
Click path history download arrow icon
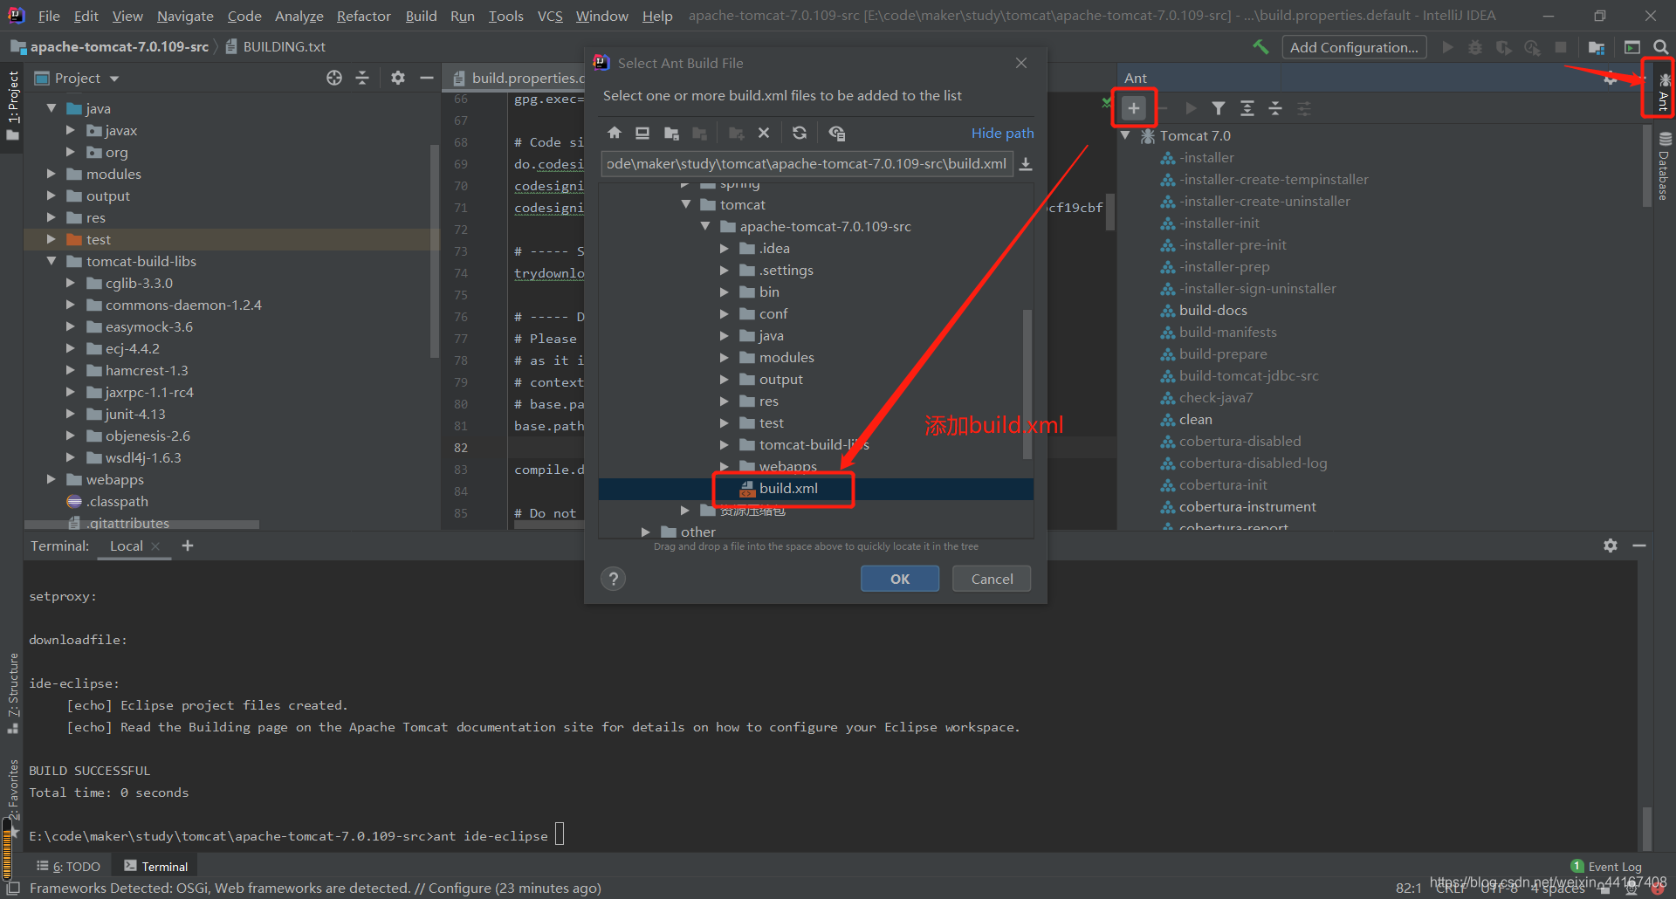click(1027, 164)
